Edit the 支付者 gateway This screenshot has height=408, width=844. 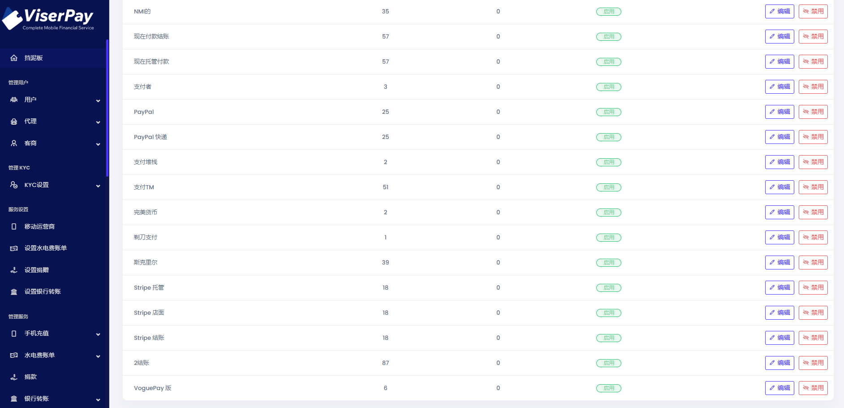[x=779, y=87]
